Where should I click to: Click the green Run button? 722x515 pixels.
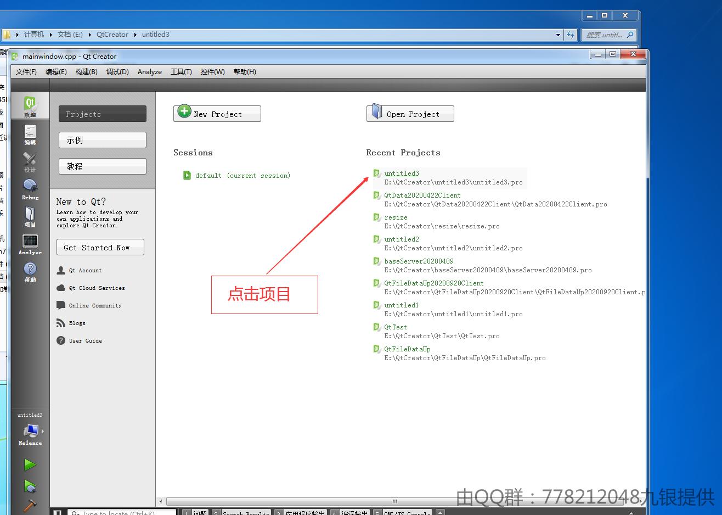pyautogui.click(x=30, y=465)
